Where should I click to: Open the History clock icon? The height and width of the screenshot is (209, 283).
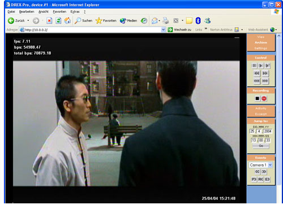click(144, 20)
